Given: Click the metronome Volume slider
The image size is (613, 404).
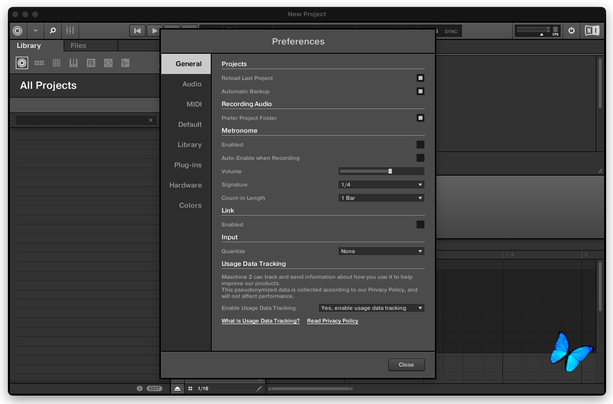Looking at the screenshot, I should click(x=381, y=171).
